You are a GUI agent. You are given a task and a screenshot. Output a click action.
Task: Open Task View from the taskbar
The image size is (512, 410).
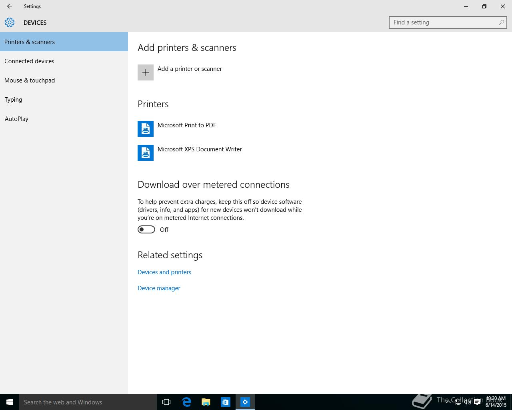click(x=166, y=402)
